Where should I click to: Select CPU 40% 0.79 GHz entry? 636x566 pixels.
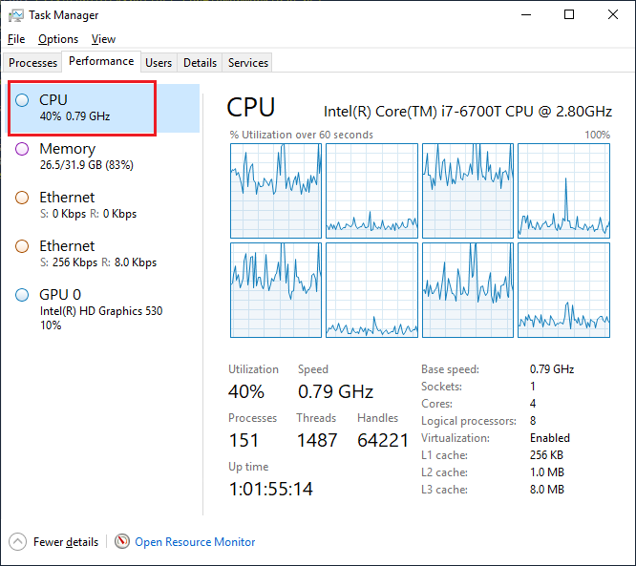[103, 108]
